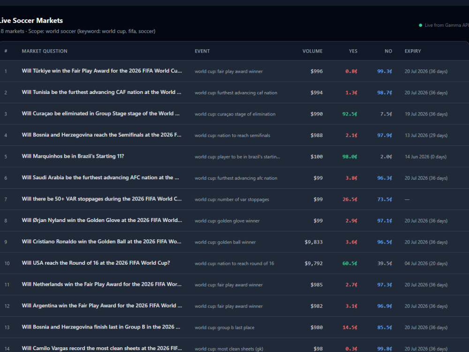Sort table by Expiry column header
Image resolution: width=469 pixels, height=352 pixels.
(413, 51)
